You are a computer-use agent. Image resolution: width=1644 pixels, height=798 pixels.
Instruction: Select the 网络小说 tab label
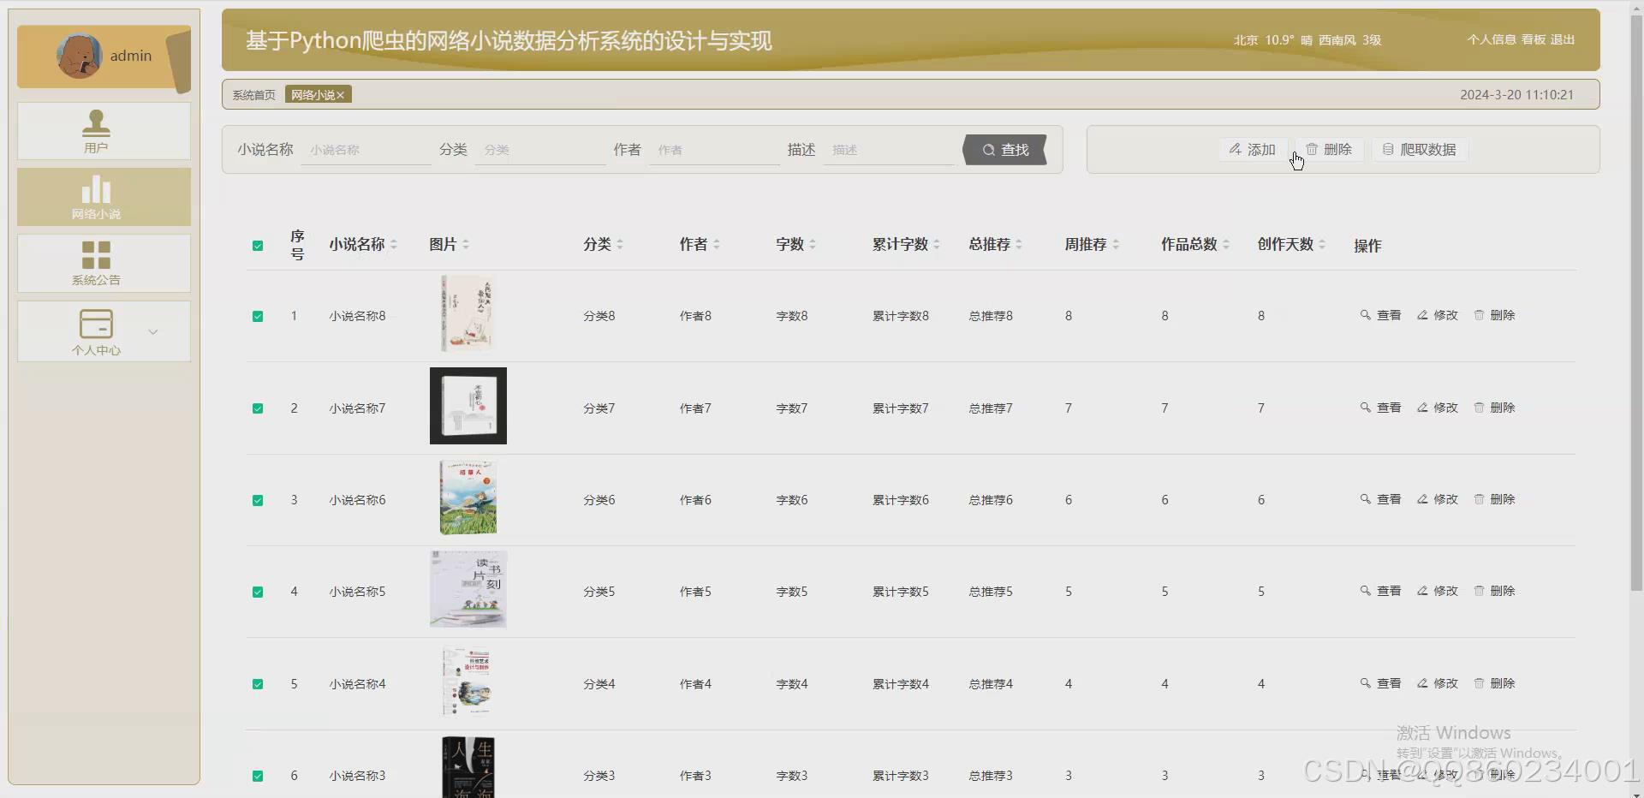pos(313,95)
